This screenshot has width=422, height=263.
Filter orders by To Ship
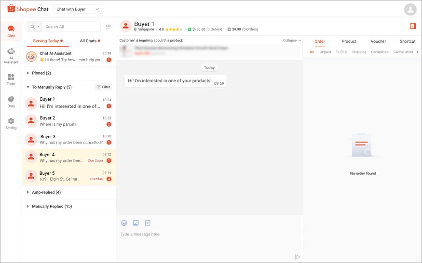click(341, 52)
